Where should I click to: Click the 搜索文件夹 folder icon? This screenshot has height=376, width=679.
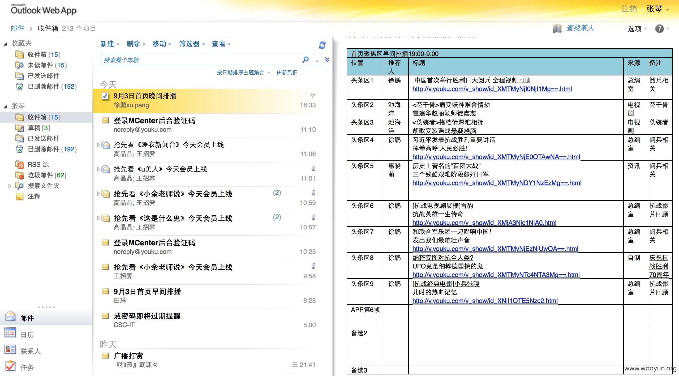20,186
